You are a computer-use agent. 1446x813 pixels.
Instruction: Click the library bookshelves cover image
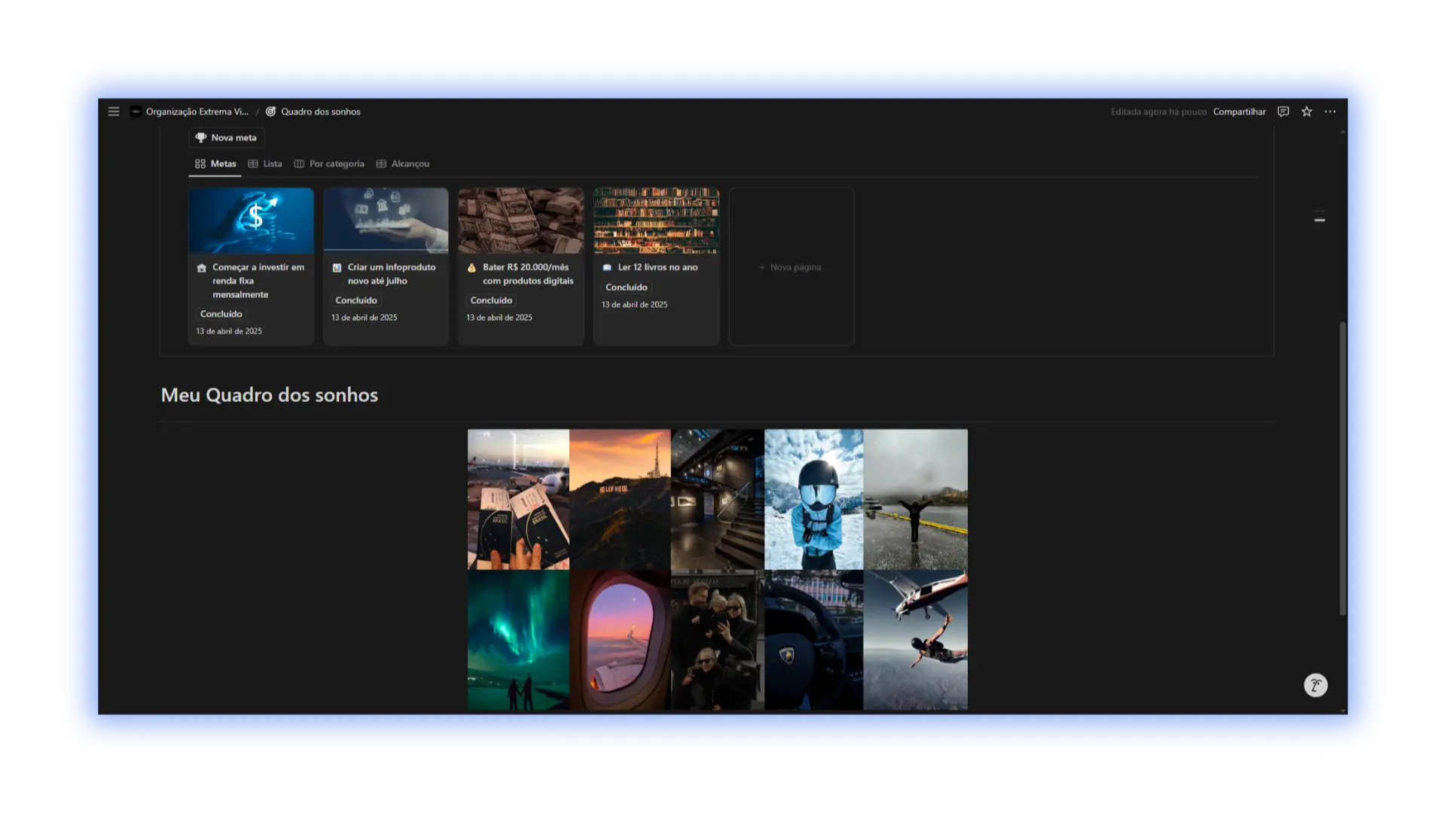click(656, 221)
